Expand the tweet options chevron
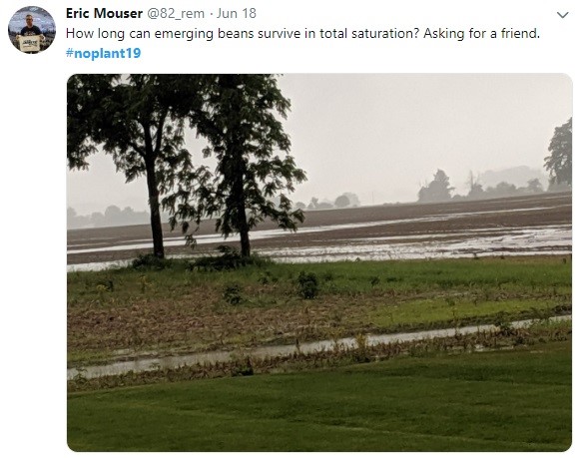This screenshot has height=458, width=580. pos(563,15)
